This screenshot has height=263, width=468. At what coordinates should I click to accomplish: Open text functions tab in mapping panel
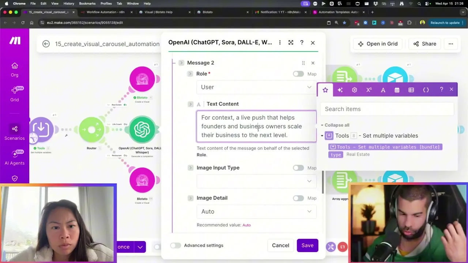pyautogui.click(x=383, y=90)
